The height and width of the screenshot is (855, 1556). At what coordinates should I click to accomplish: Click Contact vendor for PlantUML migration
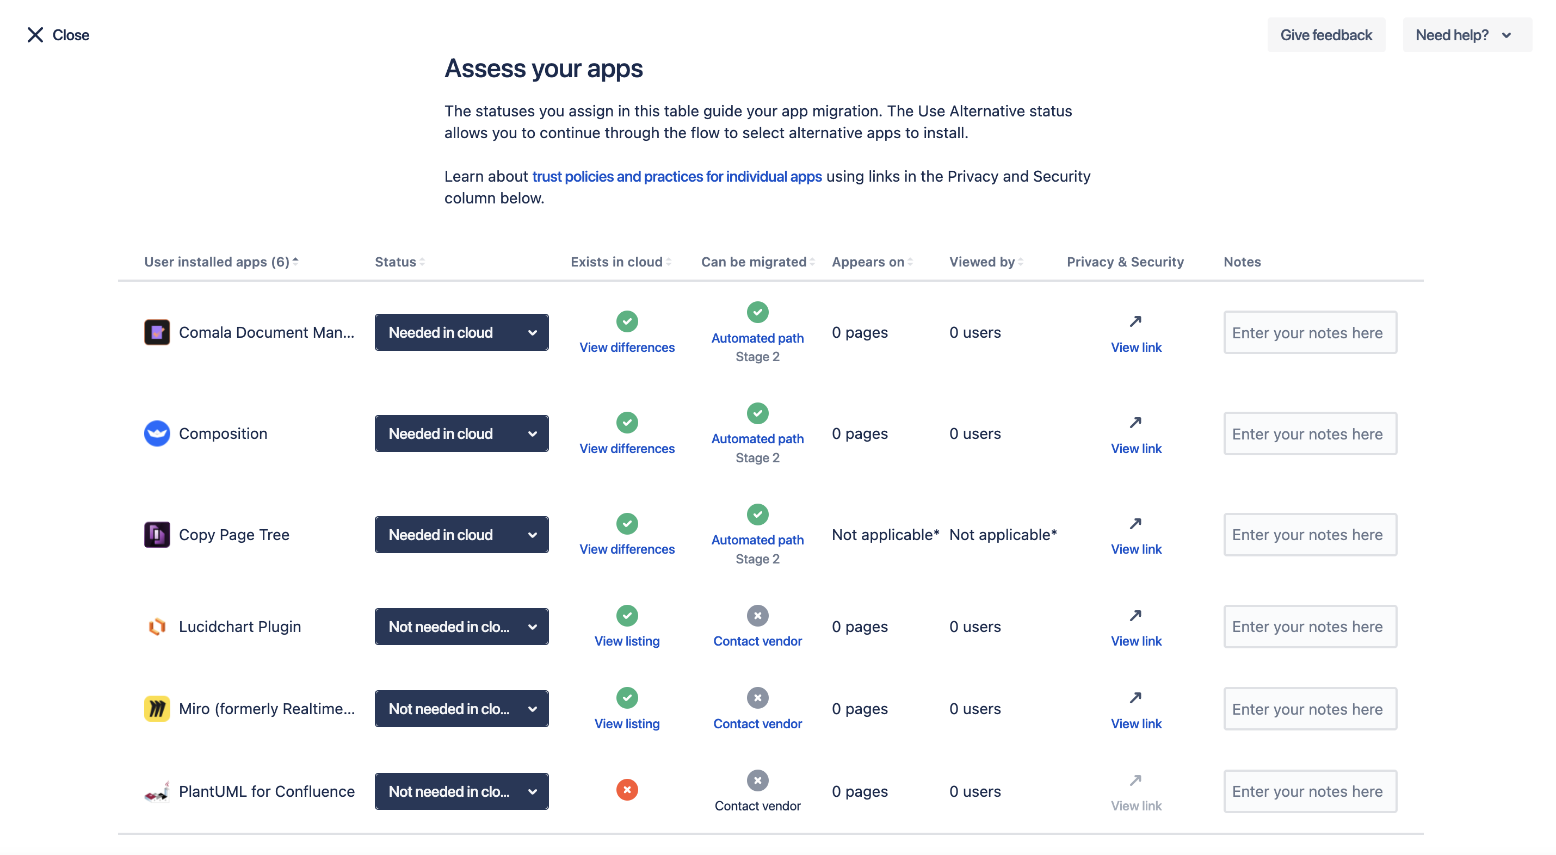pyautogui.click(x=757, y=803)
